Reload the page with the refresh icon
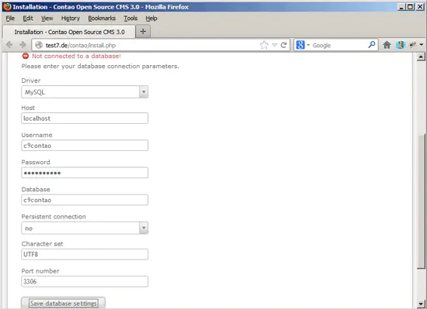 (283, 45)
